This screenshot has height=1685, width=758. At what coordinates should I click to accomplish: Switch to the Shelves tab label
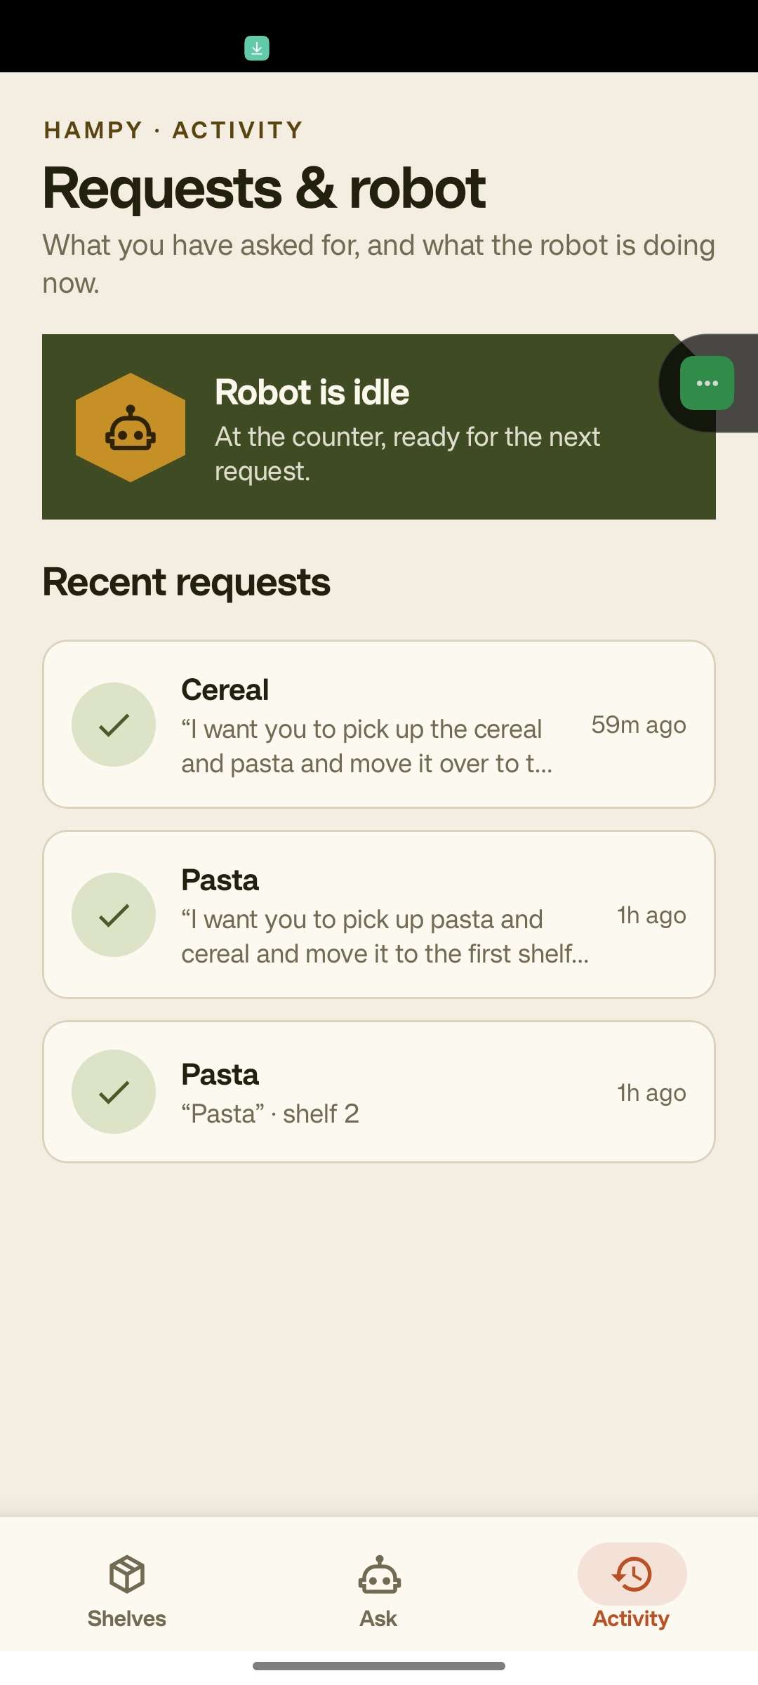click(x=127, y=1618)
